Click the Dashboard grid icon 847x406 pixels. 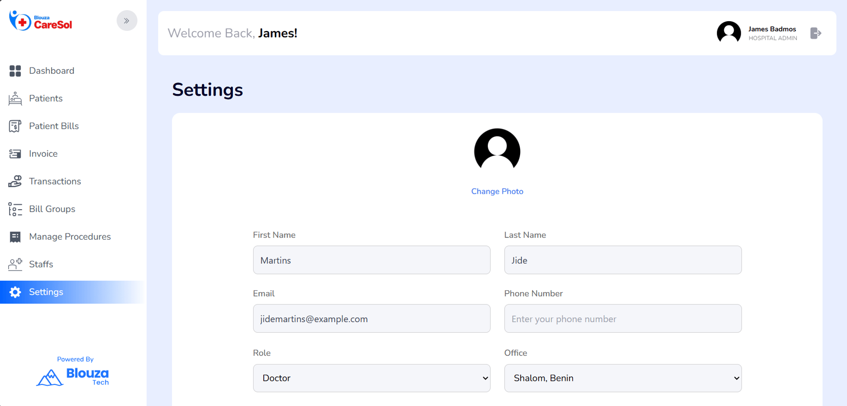15,71
